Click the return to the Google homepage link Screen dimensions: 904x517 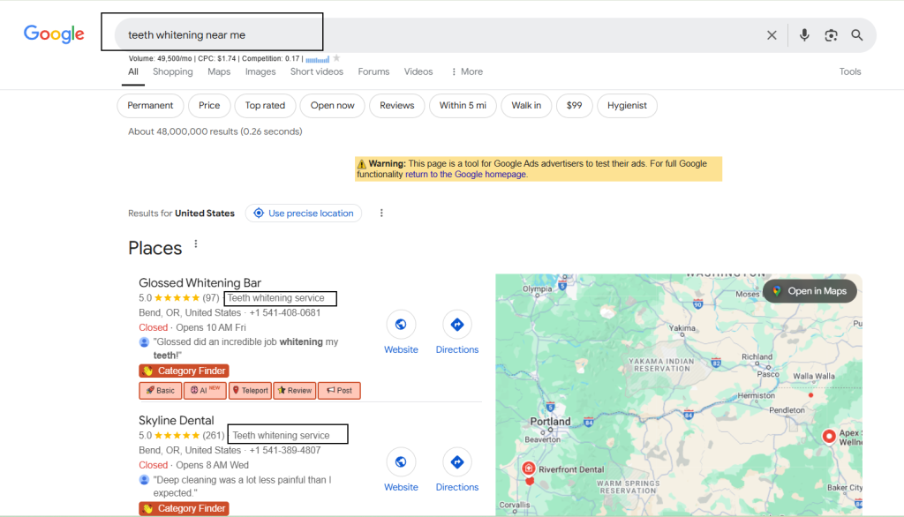tap(465, 174)
